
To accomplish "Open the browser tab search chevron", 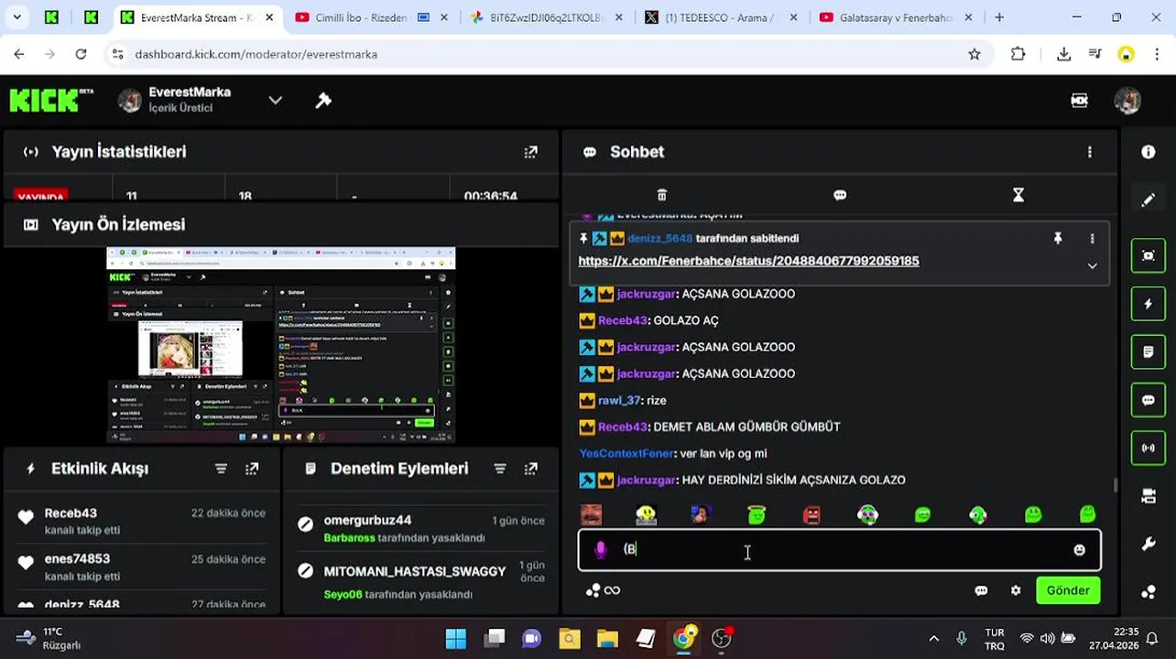I will [x=17, y=17].
